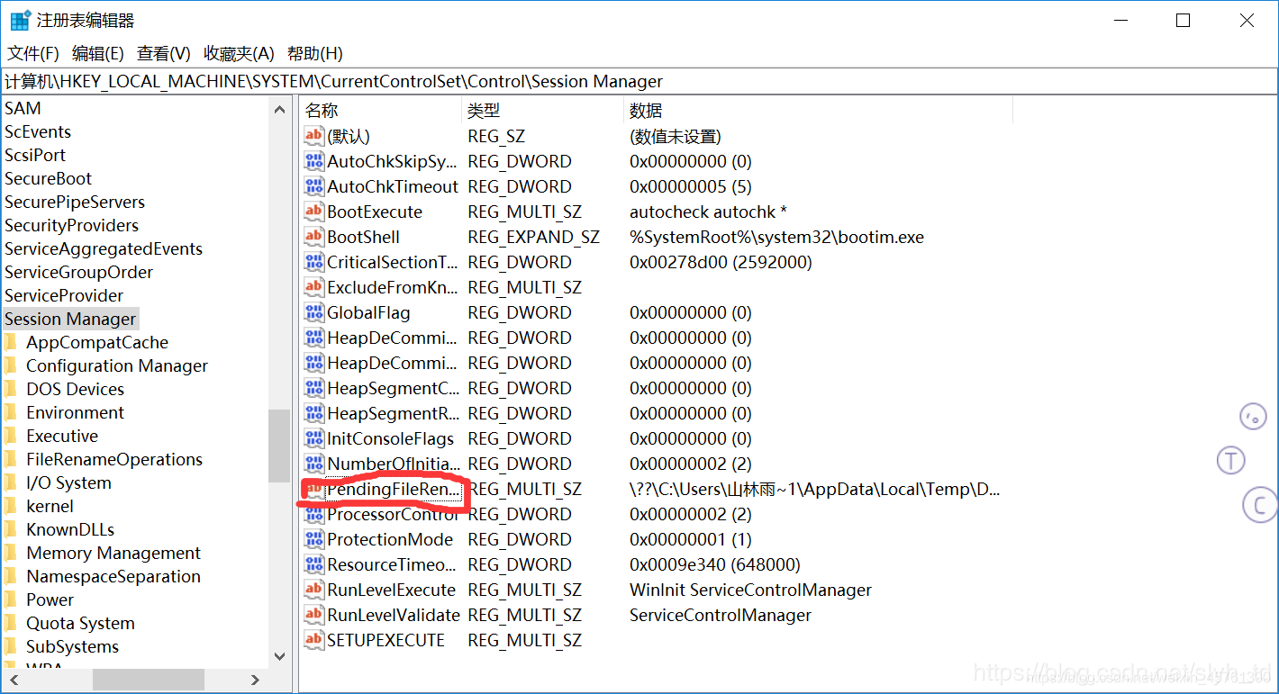Open the 收藏夹(A) menu
Viewport: 1279px width, 694px height.
(237, 53)
